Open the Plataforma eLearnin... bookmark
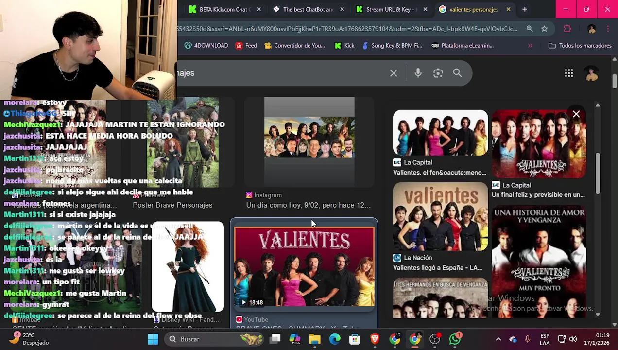The height and width of the screenshot is (350, 618). (463, 46)
